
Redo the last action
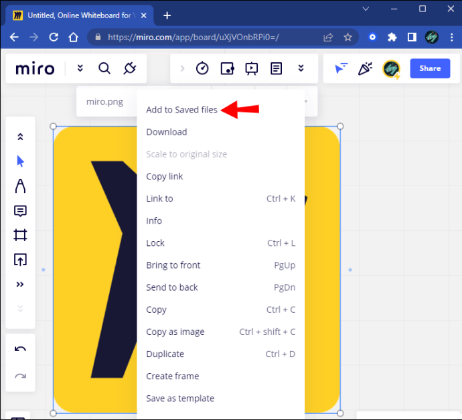(20, 376)
